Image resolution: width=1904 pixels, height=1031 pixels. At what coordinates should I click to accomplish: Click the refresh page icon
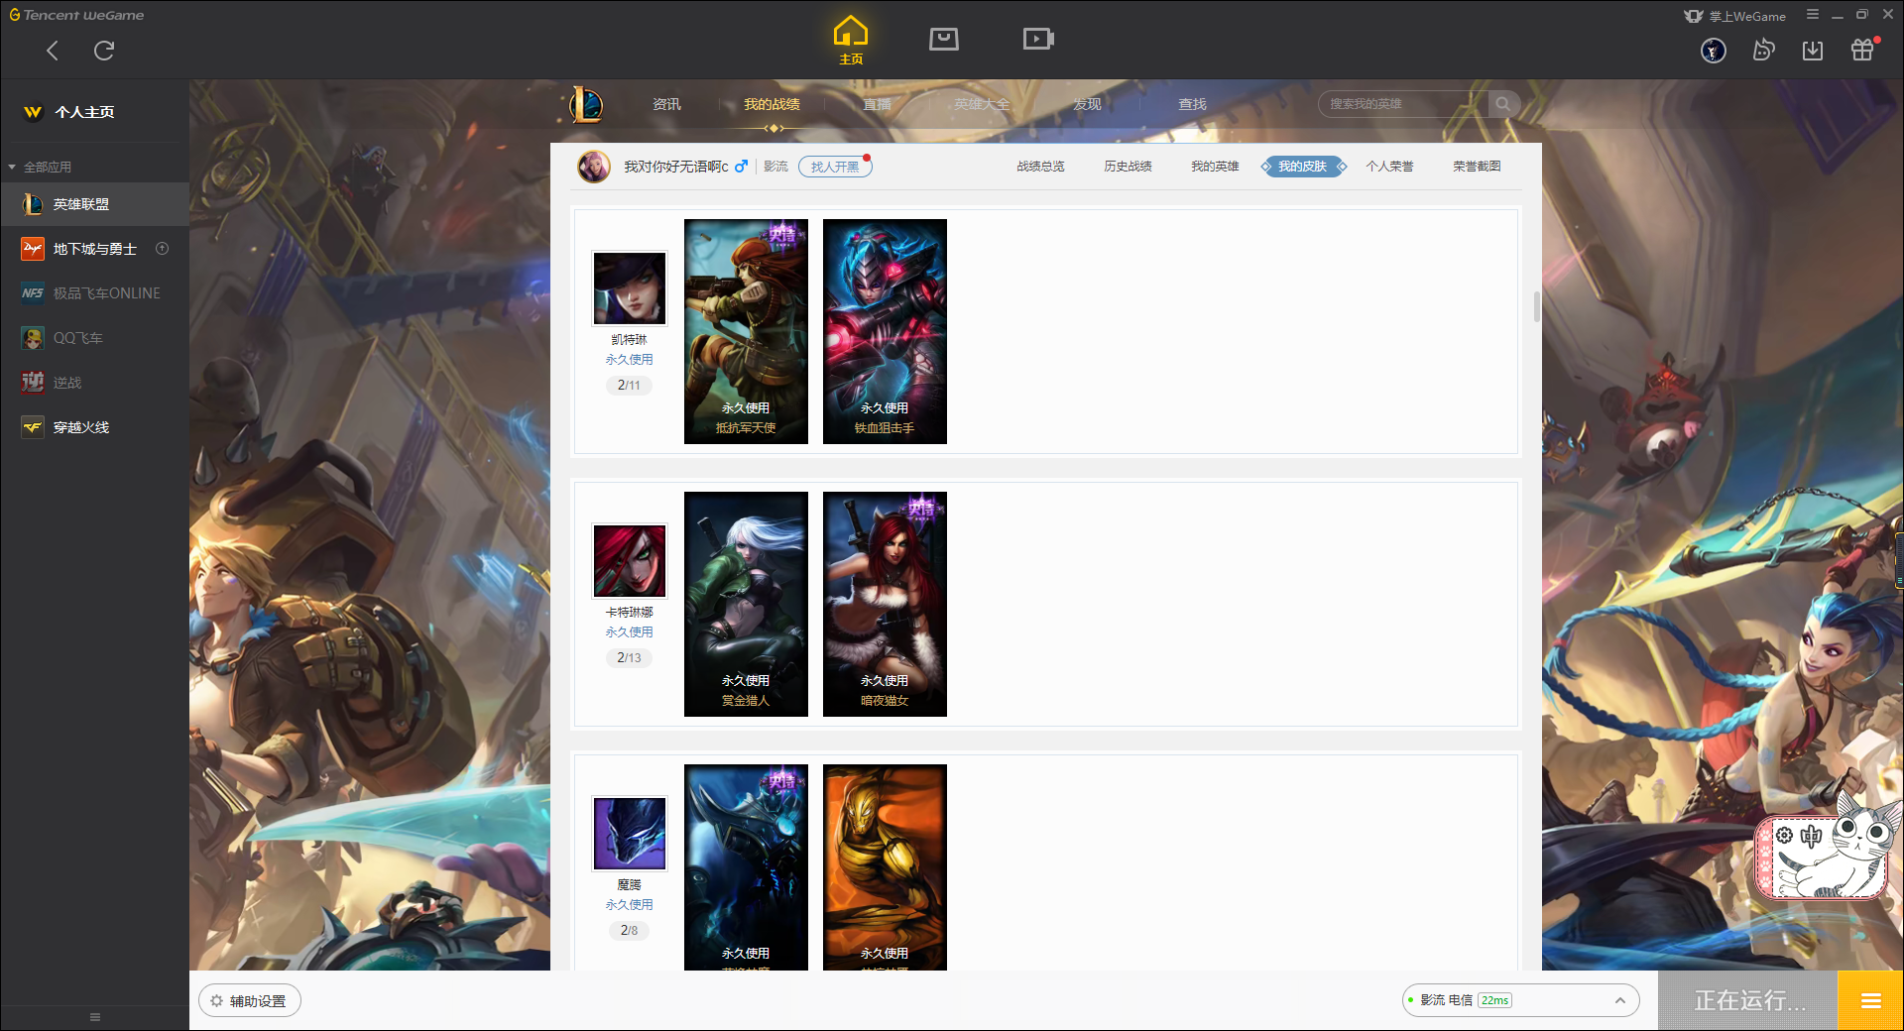point(104,51)
